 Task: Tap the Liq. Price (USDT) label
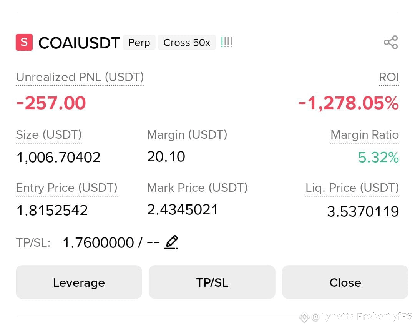tap(352, 188)
